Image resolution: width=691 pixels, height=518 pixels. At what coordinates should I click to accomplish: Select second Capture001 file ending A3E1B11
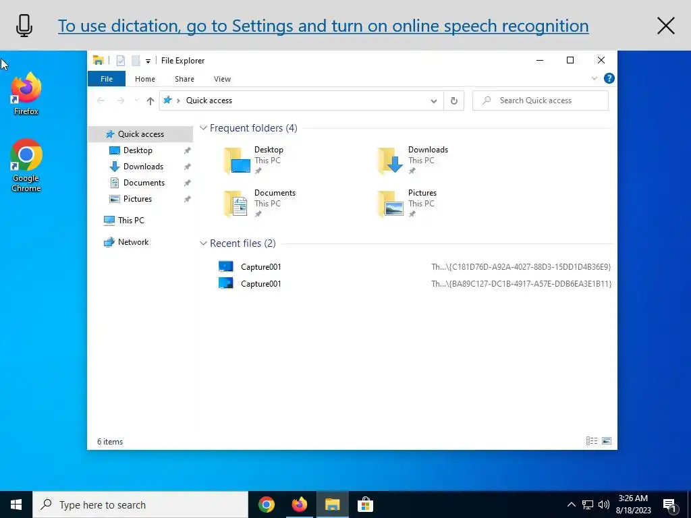pos(414,284)
